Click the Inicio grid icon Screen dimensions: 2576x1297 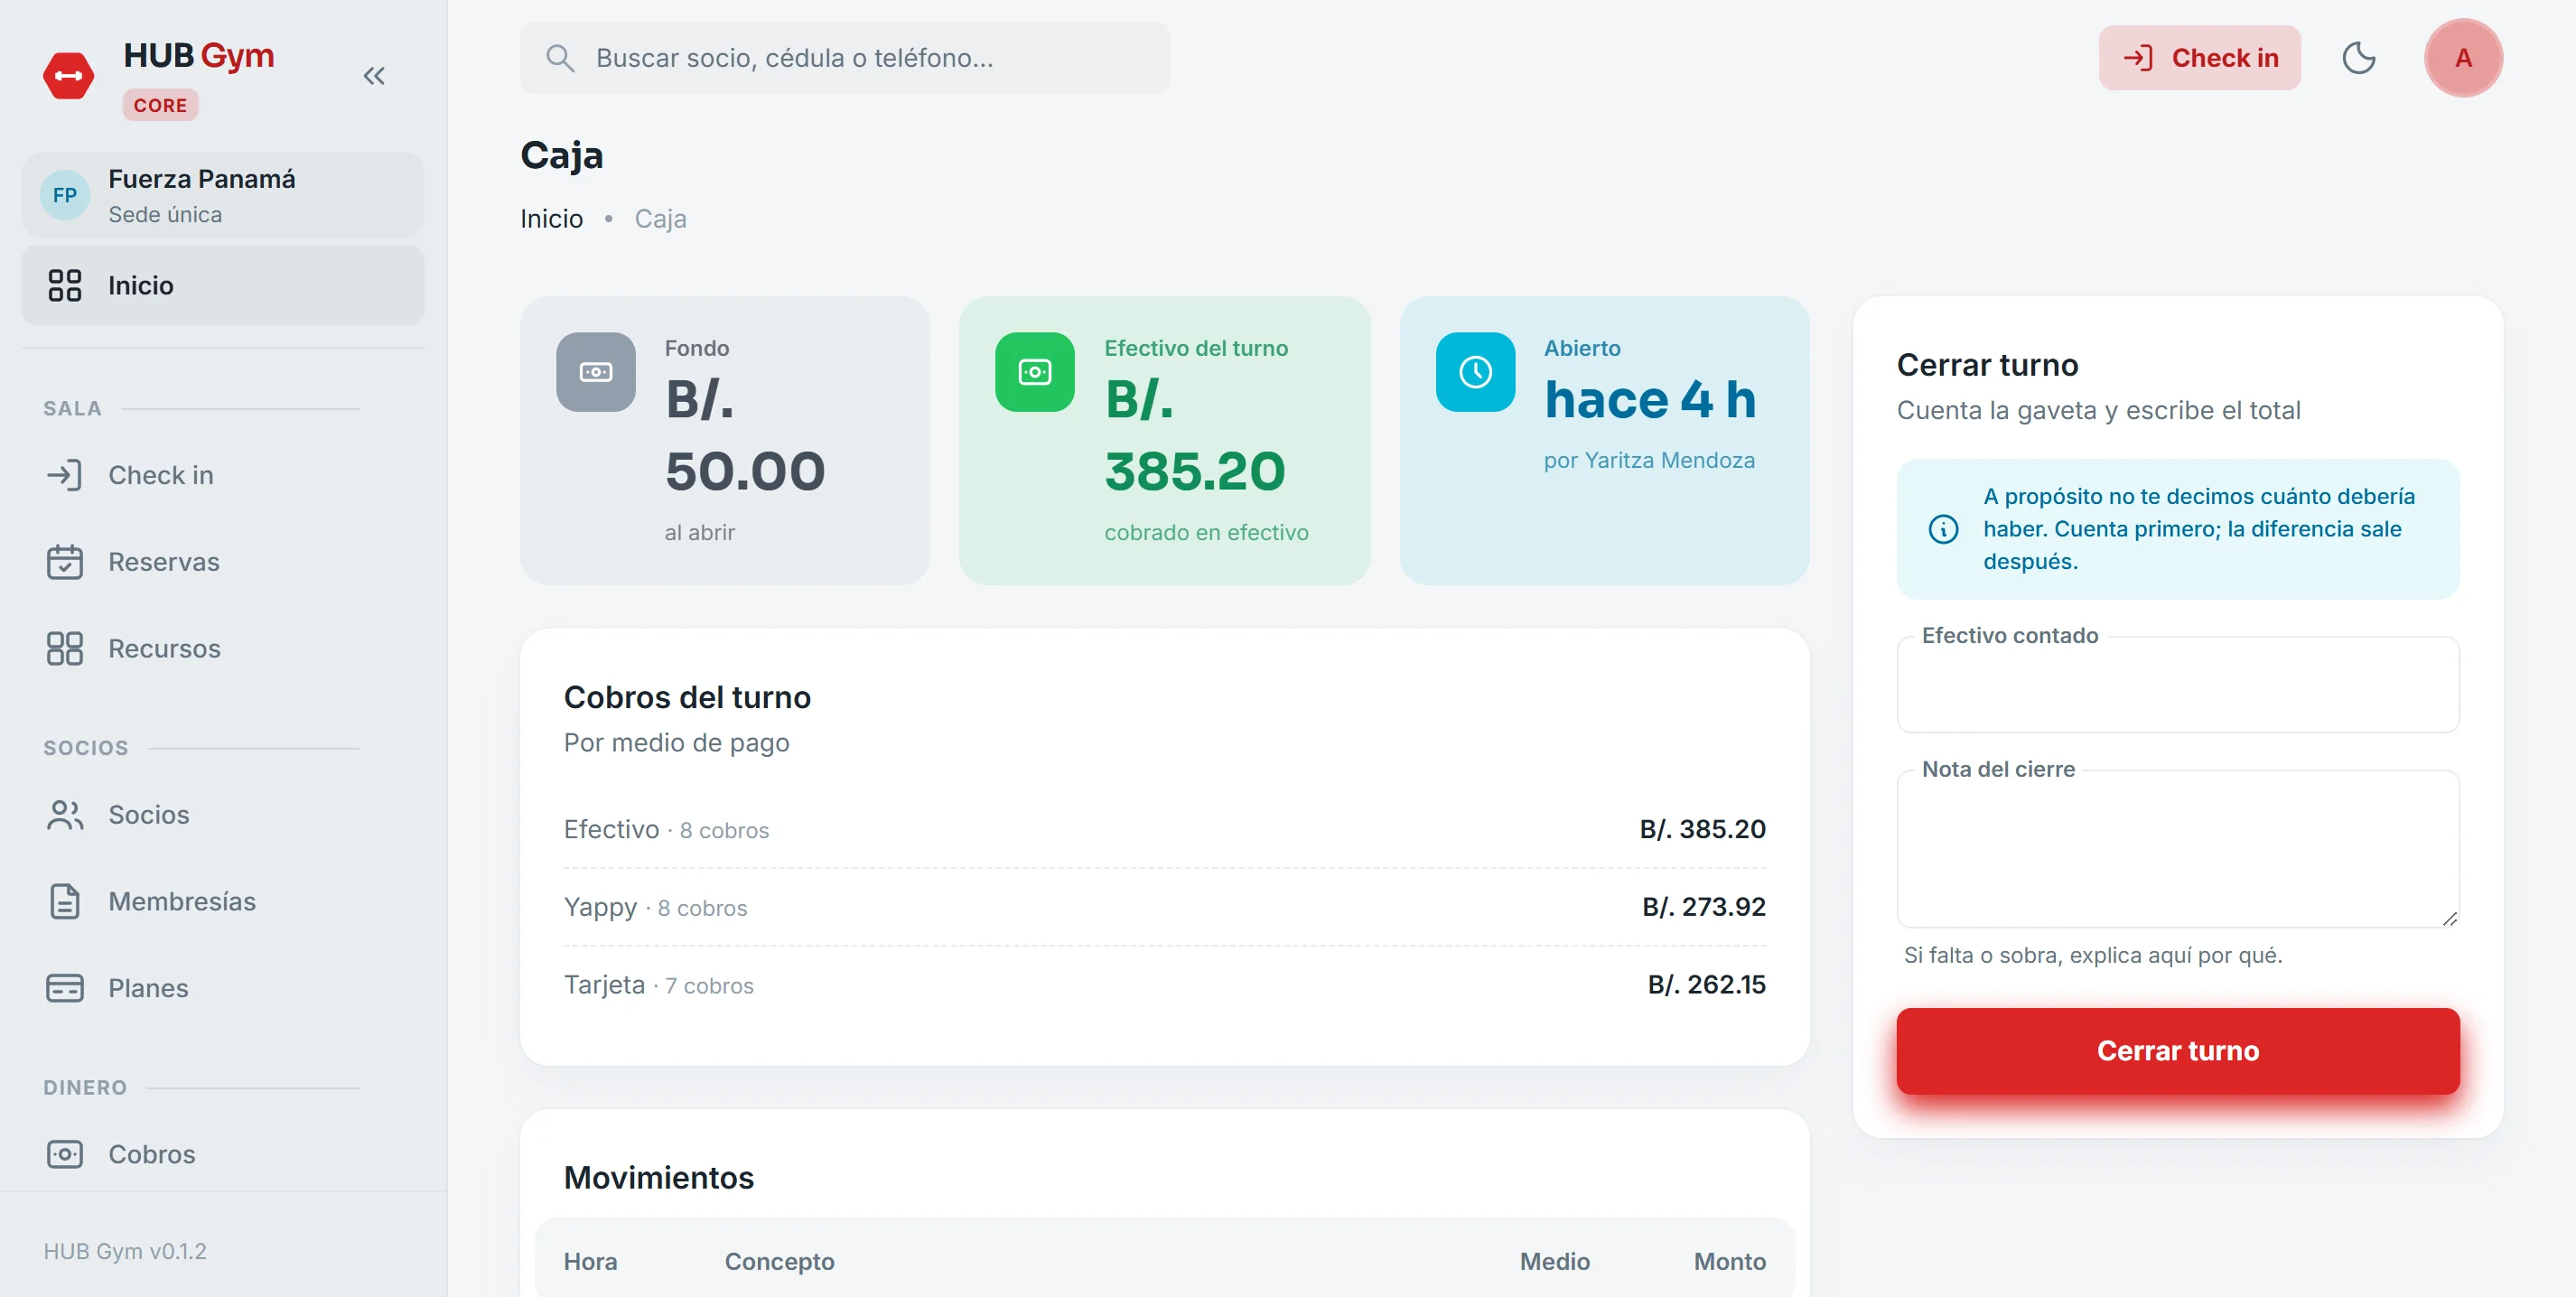click(x=65, y=285)
